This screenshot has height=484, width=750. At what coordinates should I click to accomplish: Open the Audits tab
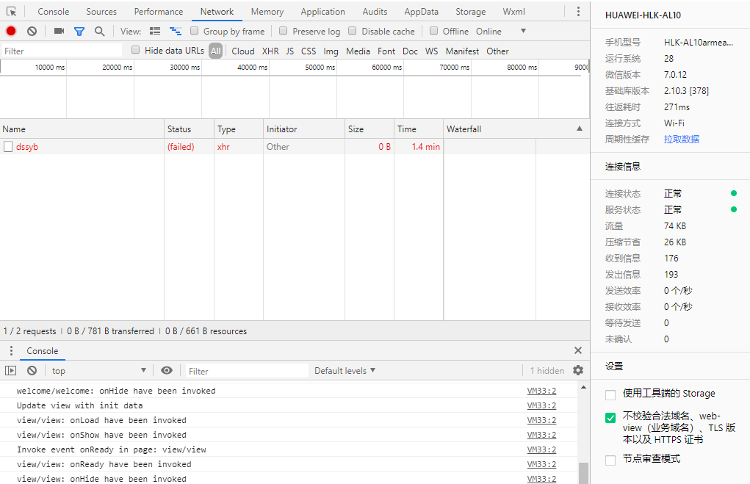click(x=375, y=12)
